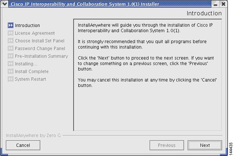Select the Password Change Panel label
Image resolution: width=233 pixels, height=156 pixels.
40,49
